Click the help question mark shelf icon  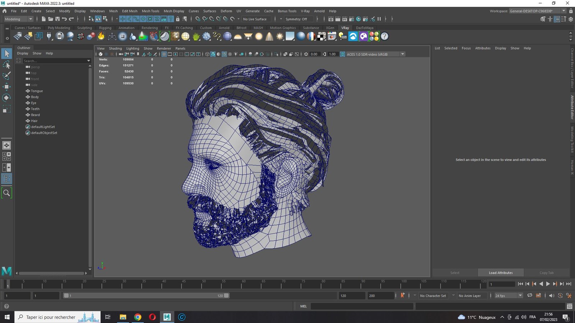point(385,36)
